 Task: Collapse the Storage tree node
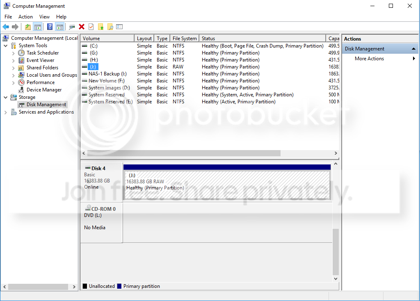6,97
